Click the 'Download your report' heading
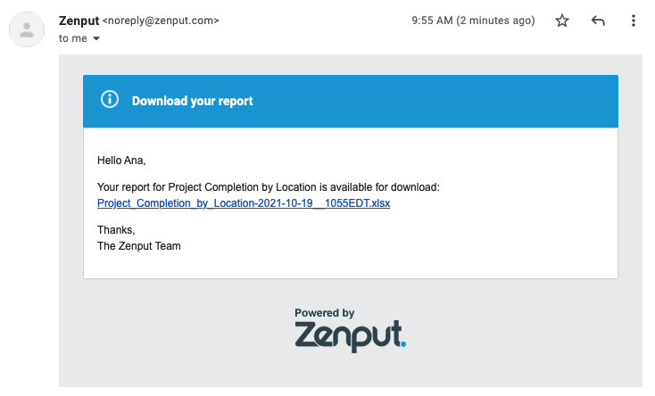Image resolution: width=655 pixels, height=396 pixels. point(192,101)
